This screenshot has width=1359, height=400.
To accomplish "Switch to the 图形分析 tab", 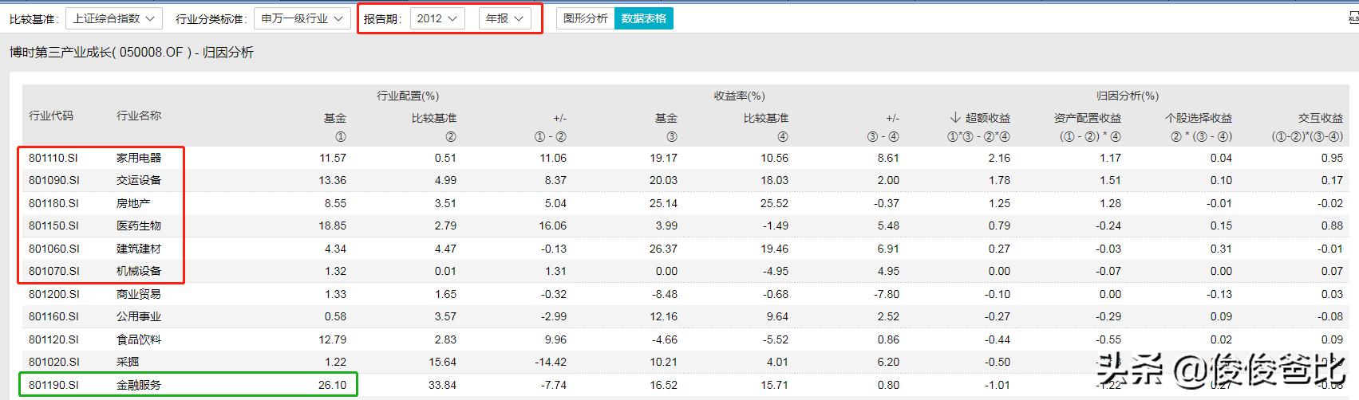I will click(x=585, y=18).
